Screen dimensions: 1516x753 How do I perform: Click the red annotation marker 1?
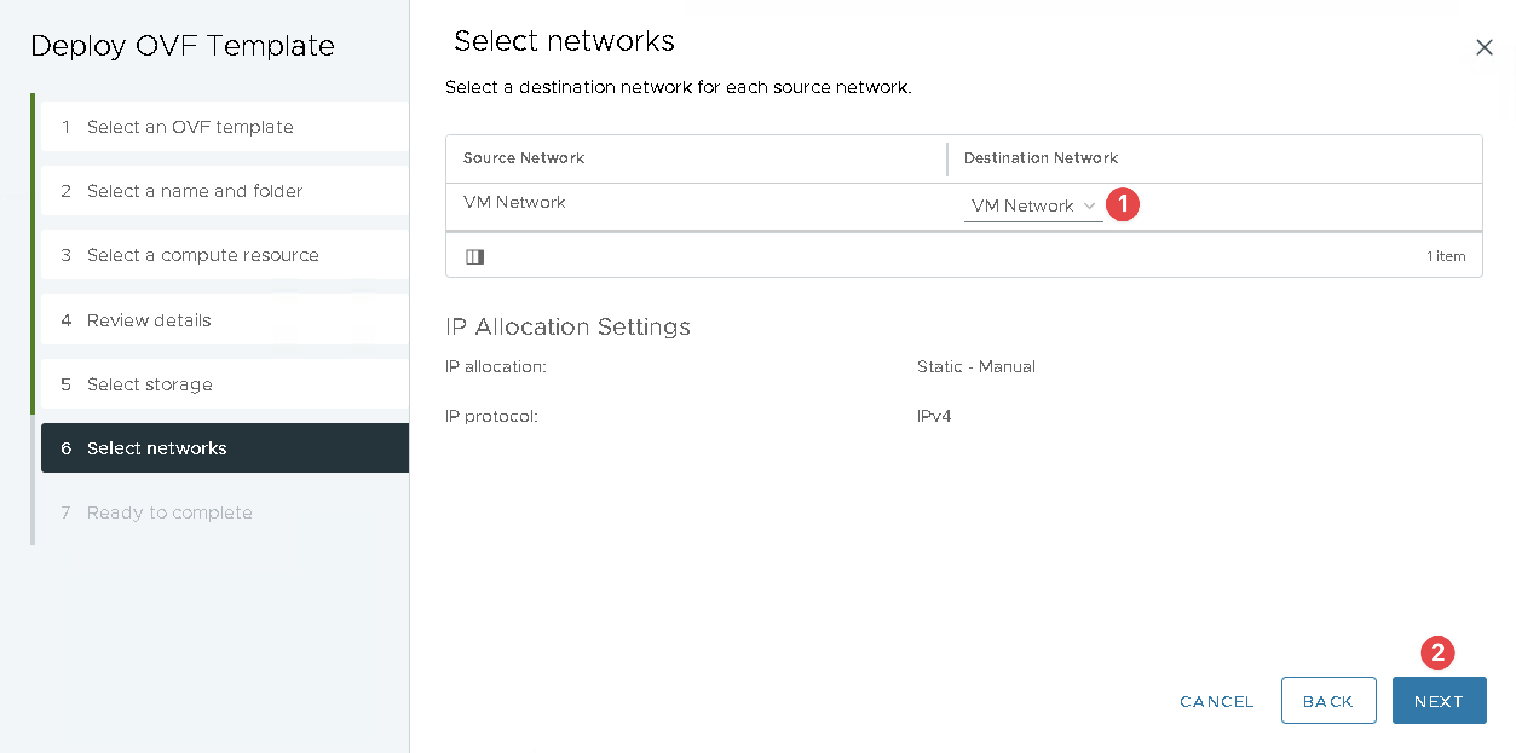click(1122, 204)
